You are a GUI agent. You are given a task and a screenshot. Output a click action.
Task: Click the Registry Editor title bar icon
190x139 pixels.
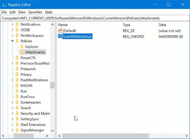4,5
